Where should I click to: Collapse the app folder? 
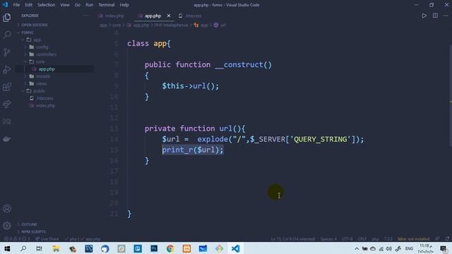coord(37,40)
